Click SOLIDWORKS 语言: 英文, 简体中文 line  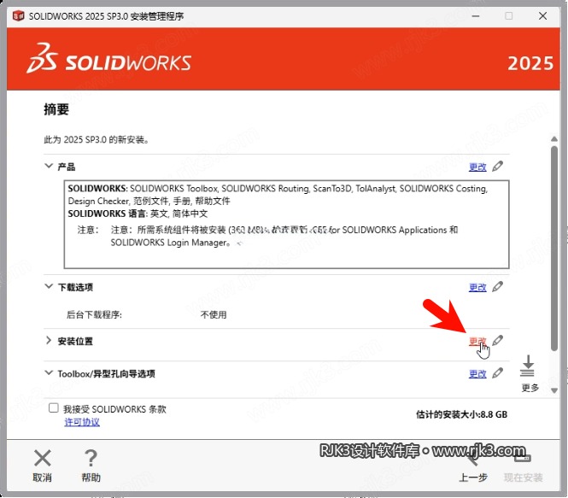coord(138,214)
